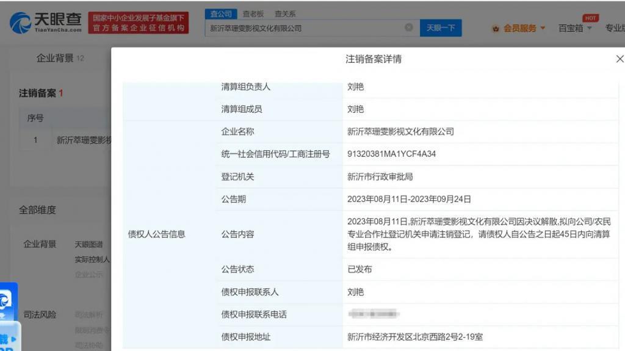Click 实际控制人 link in background page
Screen dimensions: 625x351
click(x=92, y=259)
